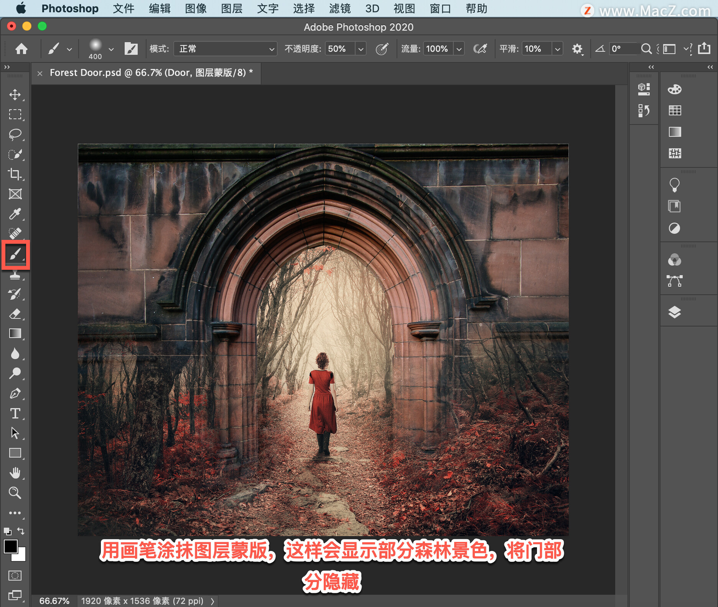Select the Crop tool
This screenshot has height=607, width=718.
pyautogui.click(x=15, y=174)
